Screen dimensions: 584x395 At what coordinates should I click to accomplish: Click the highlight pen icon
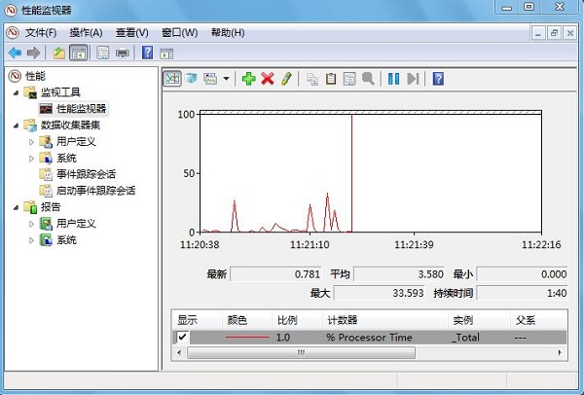tap(285, 79)
